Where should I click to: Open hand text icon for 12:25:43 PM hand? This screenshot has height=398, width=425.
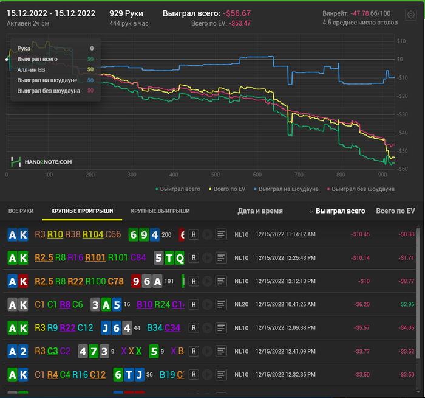point(222,258)
